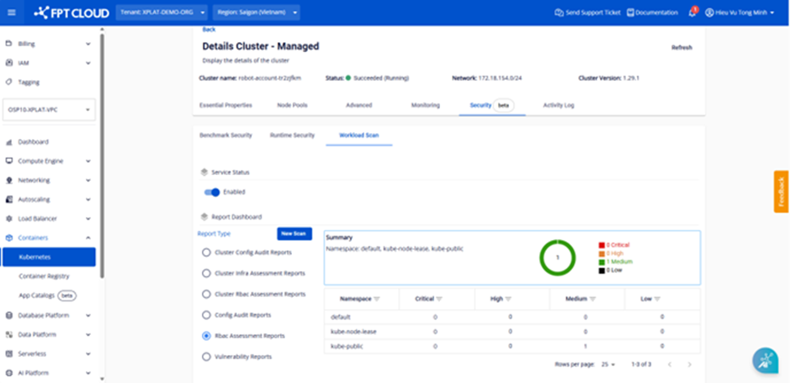Click the Send Support Ticket icon
Screen dimensions: 790x383
tap(559, 13)
